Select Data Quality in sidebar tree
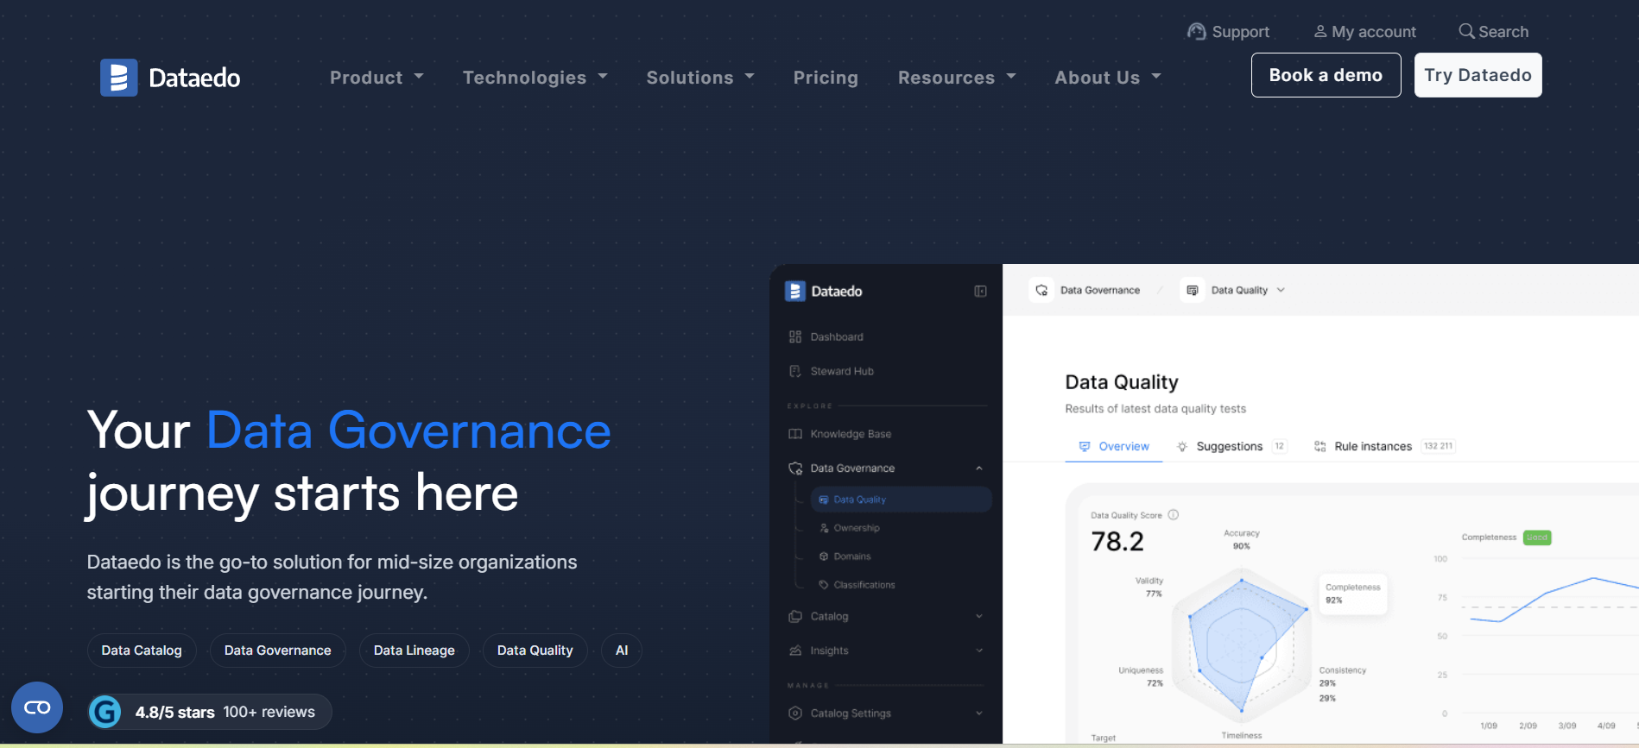The image size is (1639, 748). 901,500
